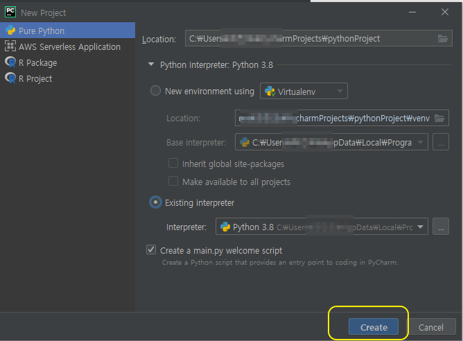The width and height of the screenshot is (463, 341).
Task: Open the Virtualenv environment dropdown
Action: point(304,91)
